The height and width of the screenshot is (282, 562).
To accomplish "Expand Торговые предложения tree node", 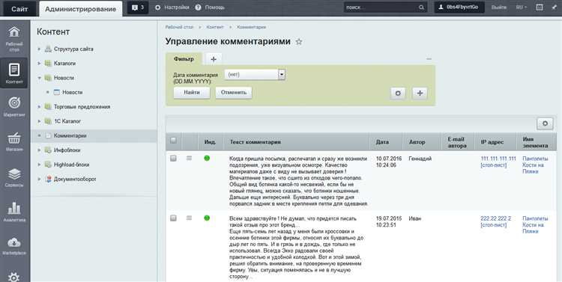I will click(40, 107).
